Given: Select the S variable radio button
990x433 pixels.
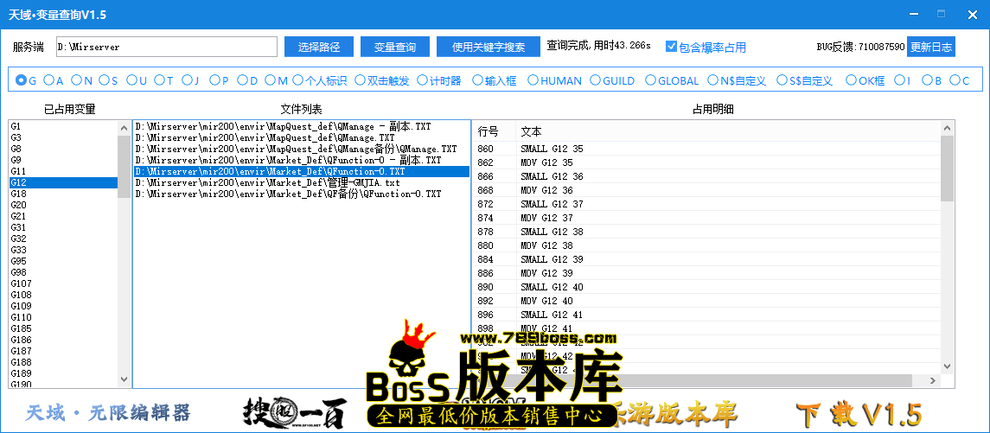Looking at the screenshot, I should (109, 80).
